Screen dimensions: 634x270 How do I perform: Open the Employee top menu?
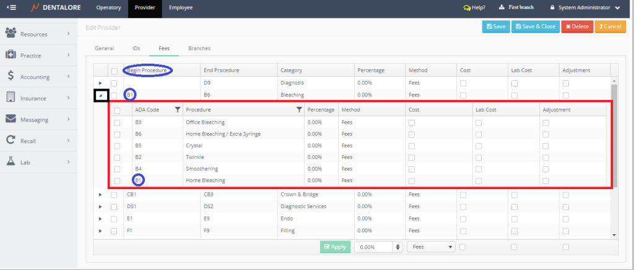pyautogui.click(x=181, y=8)
